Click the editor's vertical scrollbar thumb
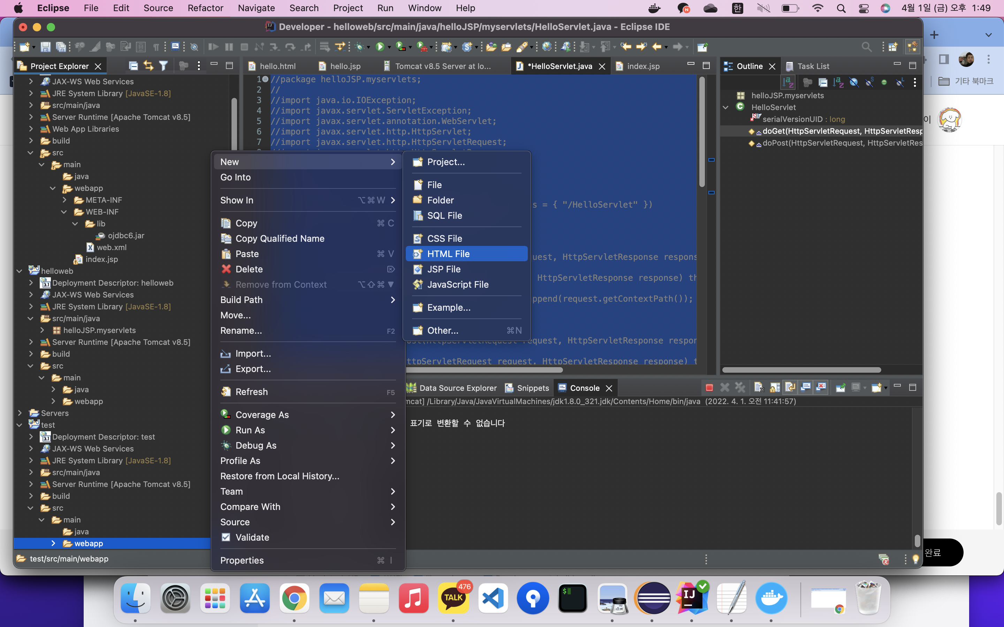 702,133
